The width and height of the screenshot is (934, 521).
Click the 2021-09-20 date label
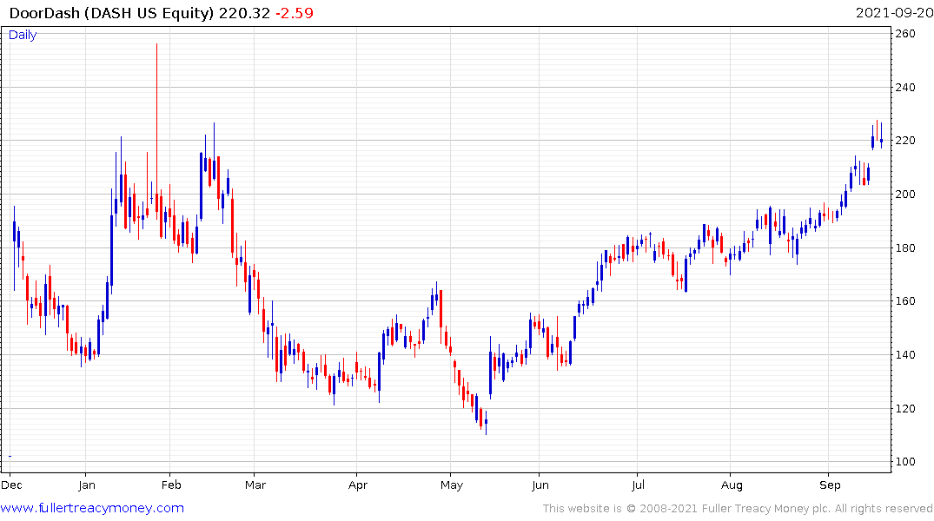(894, 13)
